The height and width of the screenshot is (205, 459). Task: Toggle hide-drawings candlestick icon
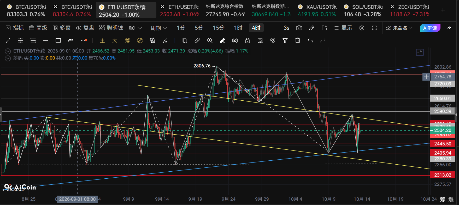coord(235,40)
